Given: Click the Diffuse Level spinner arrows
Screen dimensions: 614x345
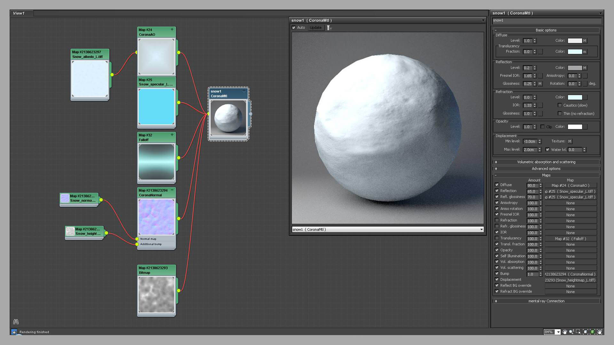Looking at the screenshot, I should [535, 41].
